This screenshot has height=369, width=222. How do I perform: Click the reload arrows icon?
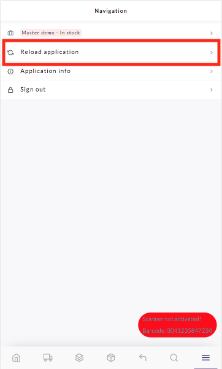(x=10, y=52)
